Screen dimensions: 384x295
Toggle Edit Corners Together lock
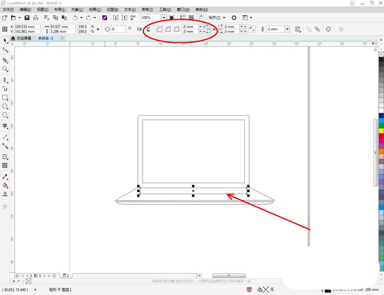click(214, 29)
